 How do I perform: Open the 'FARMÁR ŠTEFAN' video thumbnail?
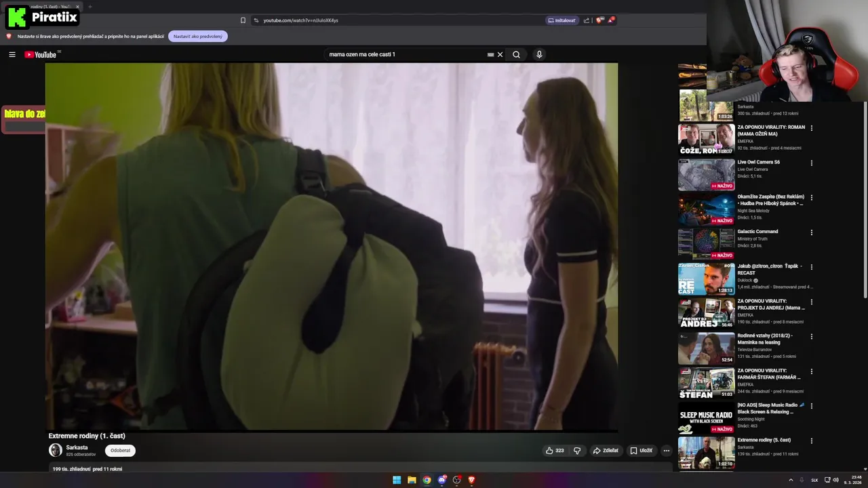point(707,384)
